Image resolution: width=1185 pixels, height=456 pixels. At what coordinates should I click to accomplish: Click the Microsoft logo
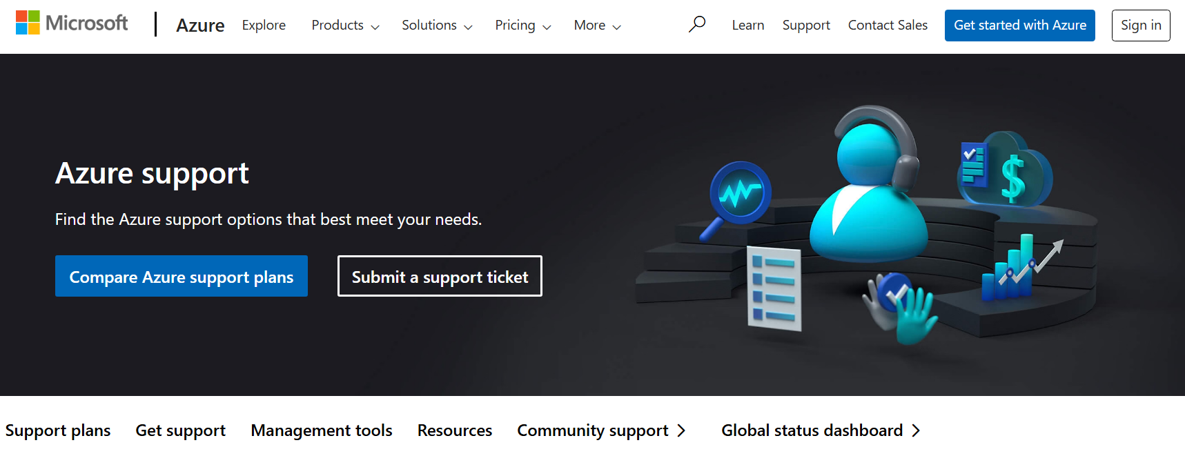tap(72, 23)
